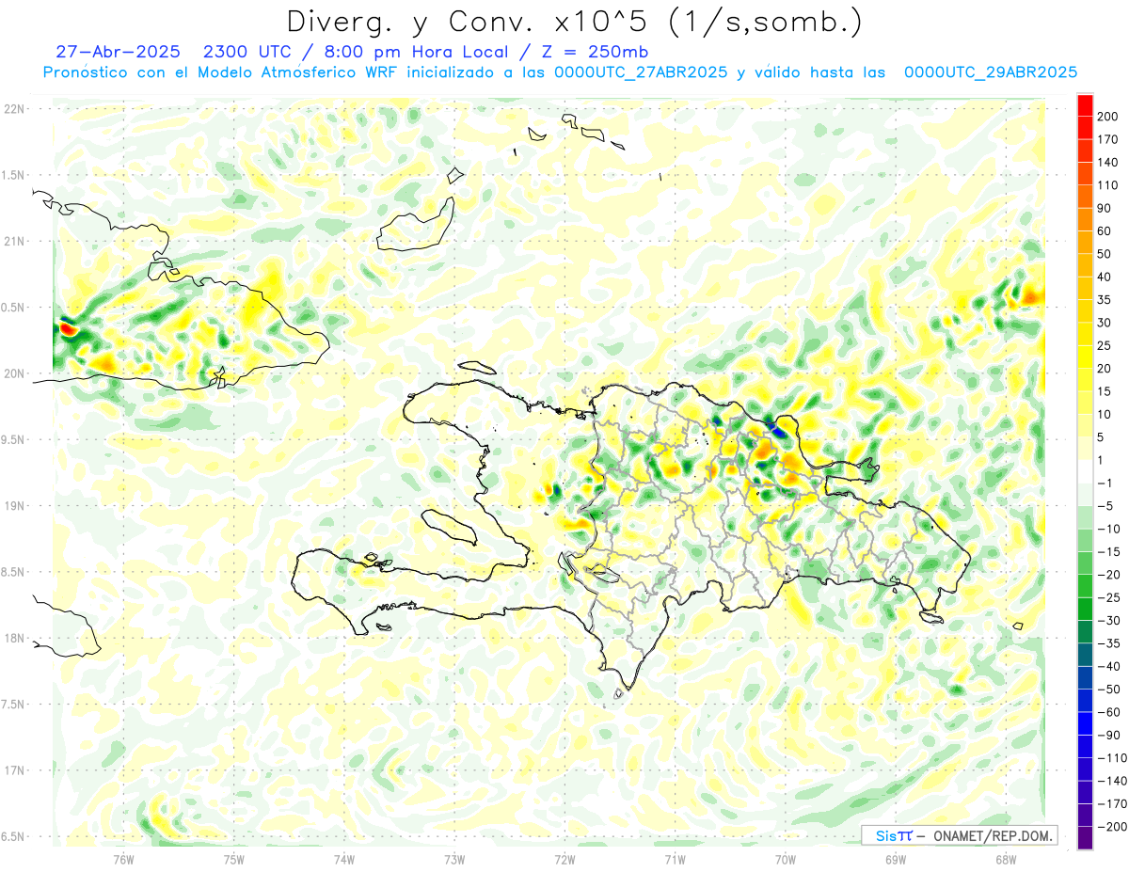
Task: Click the '-25' colorbar label
Action: (1111, 597)
